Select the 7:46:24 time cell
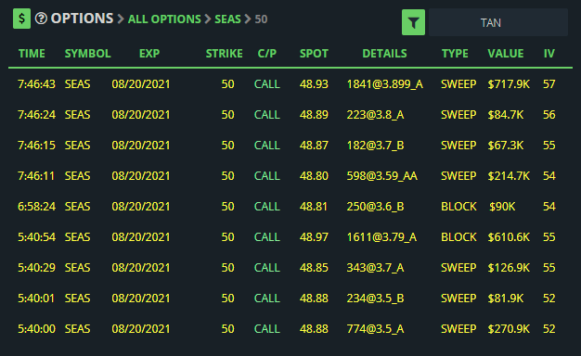Image resolution: width=581 pixels, height=356 pixels. pos(36,115)
